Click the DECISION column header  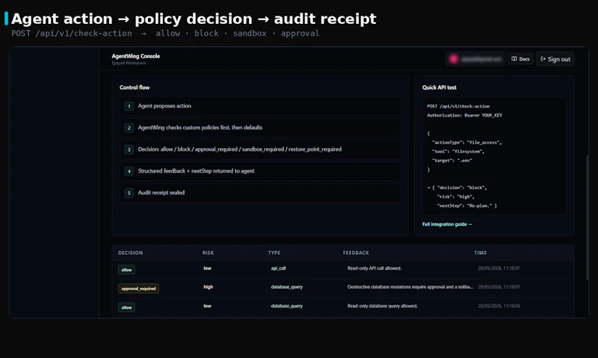[x=130, y=253]
